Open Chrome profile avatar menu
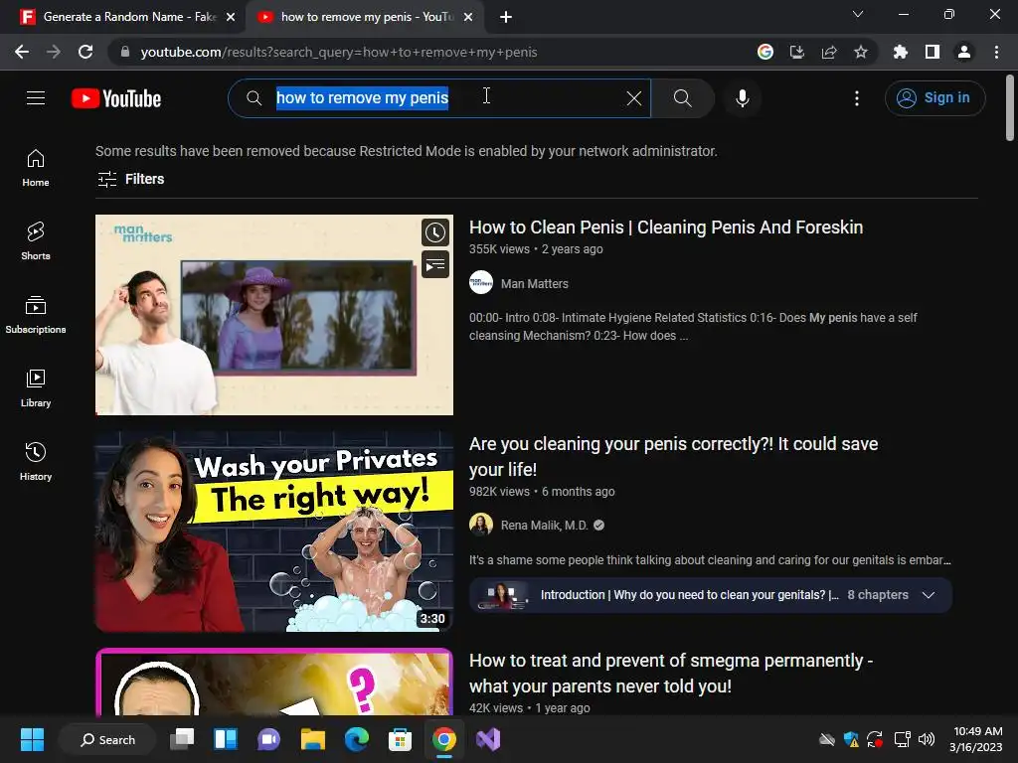The height and width of the screenshot is (763, 1018). tap(964, 52)
